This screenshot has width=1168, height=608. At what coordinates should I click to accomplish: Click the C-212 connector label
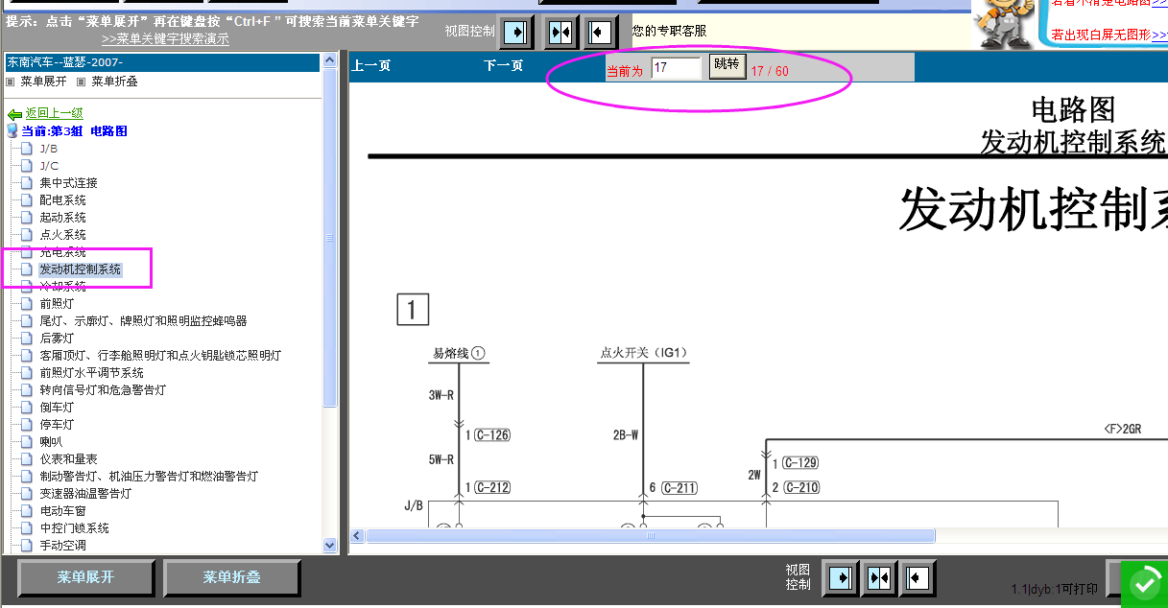click(492, 488)
